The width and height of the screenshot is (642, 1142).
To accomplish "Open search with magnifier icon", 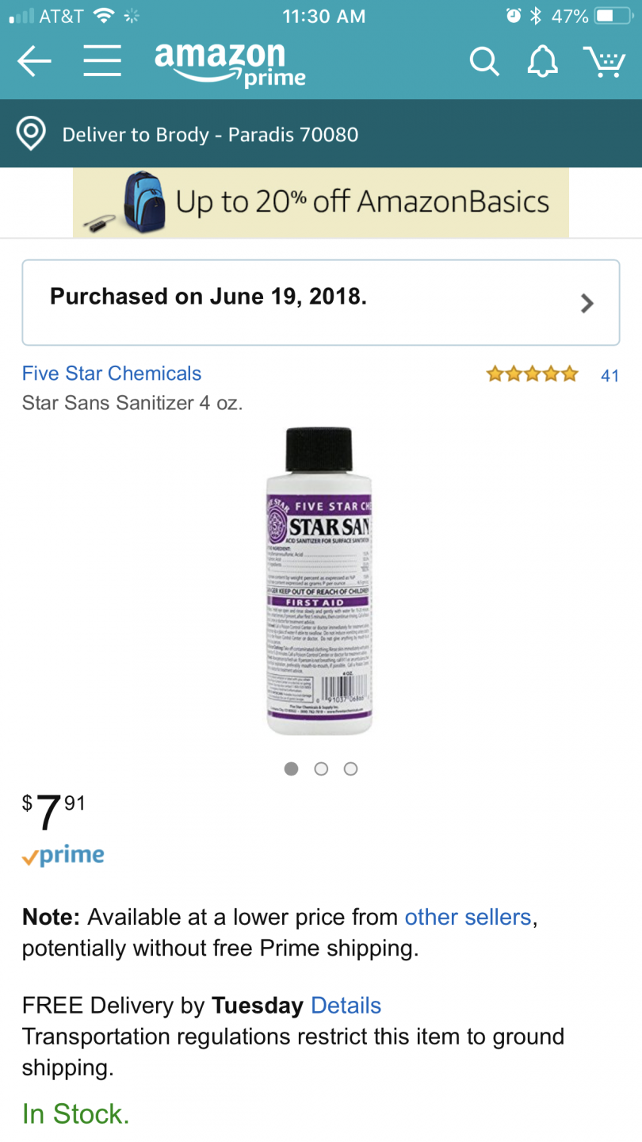I will [x=483, y=61].
